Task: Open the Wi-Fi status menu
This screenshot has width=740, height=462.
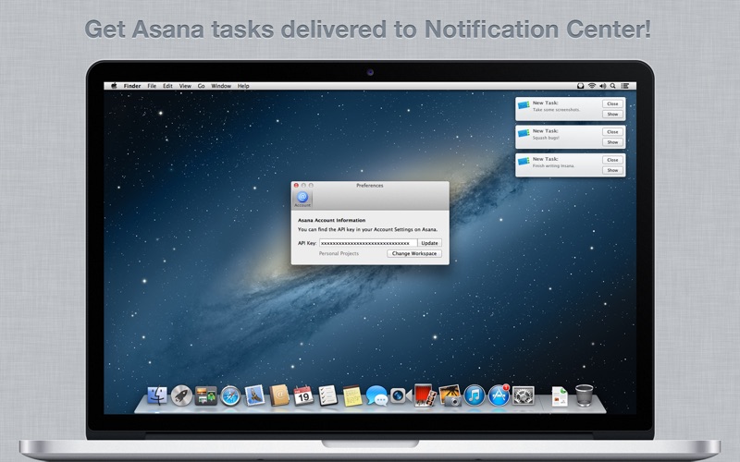Action: pos(592,86)
